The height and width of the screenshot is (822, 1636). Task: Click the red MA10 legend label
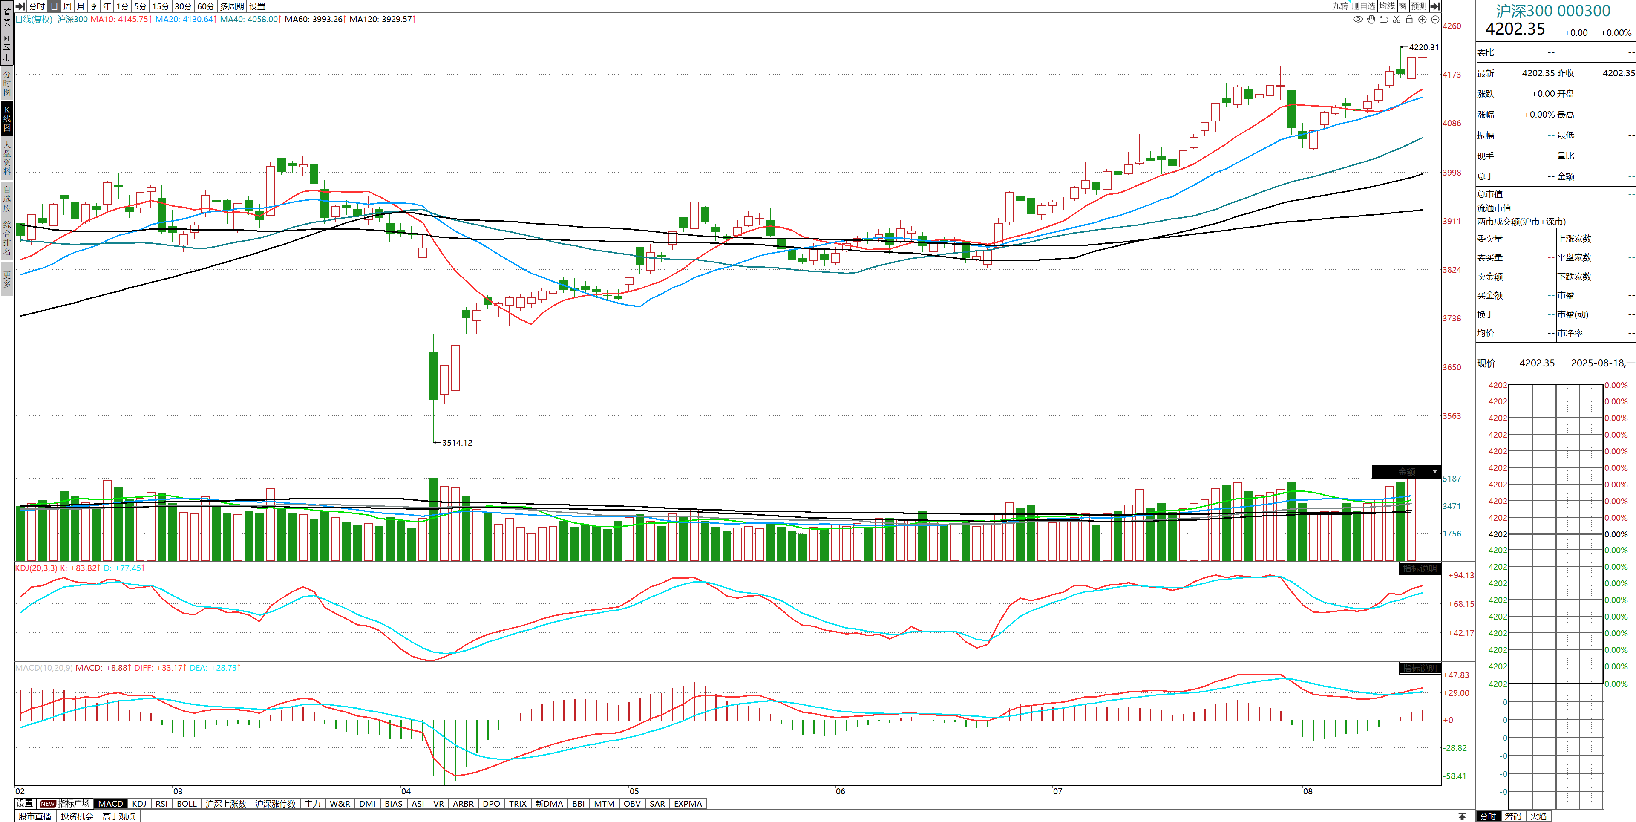[121, 19]
